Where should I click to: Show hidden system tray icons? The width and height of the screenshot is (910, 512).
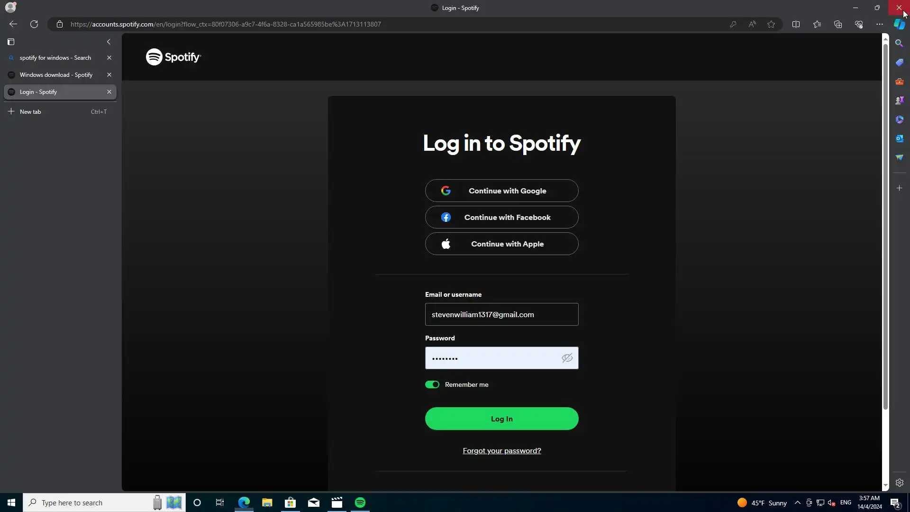[x=797, y=503]
